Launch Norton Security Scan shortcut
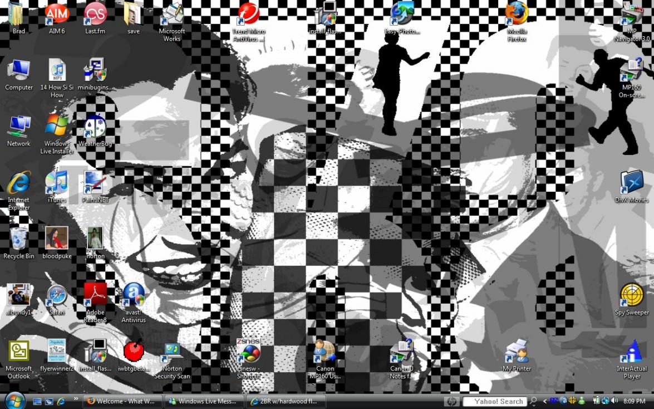The image size is (654, 409). point(172,360)
